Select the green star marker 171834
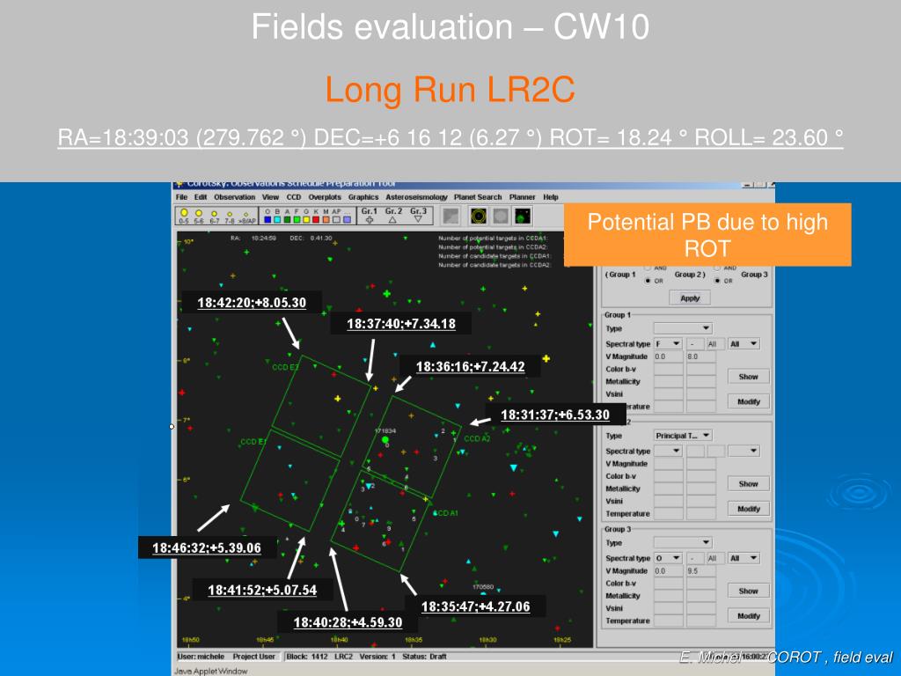Screen dimensions: 901x676 click(385, 440)
